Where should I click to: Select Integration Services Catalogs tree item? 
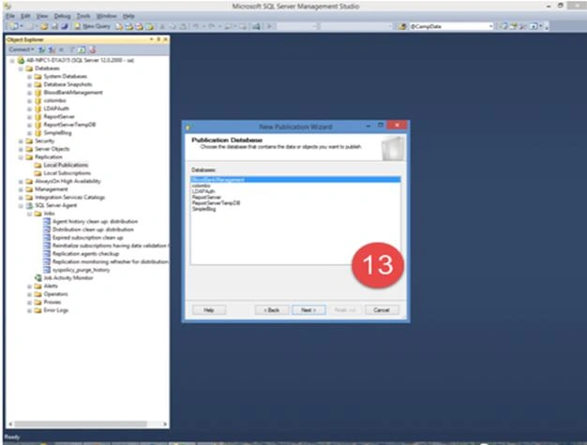tap(69, 197)
